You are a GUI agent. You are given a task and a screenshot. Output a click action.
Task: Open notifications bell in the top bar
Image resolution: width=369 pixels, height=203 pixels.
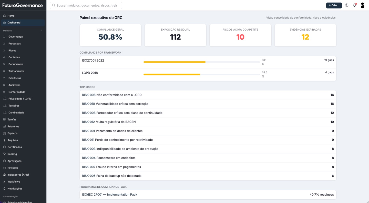click(355, 5)
